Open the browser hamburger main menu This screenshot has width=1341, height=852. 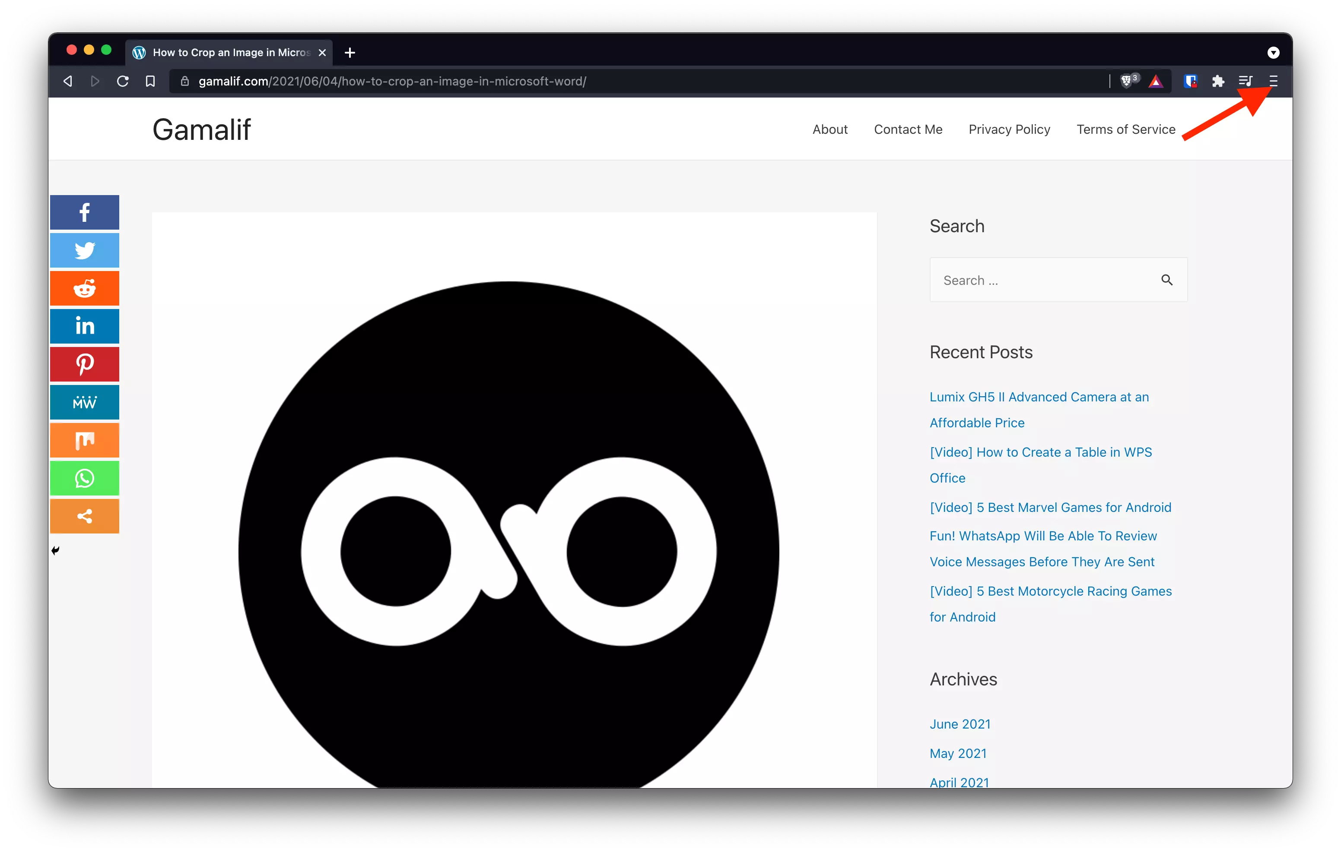1273,81
